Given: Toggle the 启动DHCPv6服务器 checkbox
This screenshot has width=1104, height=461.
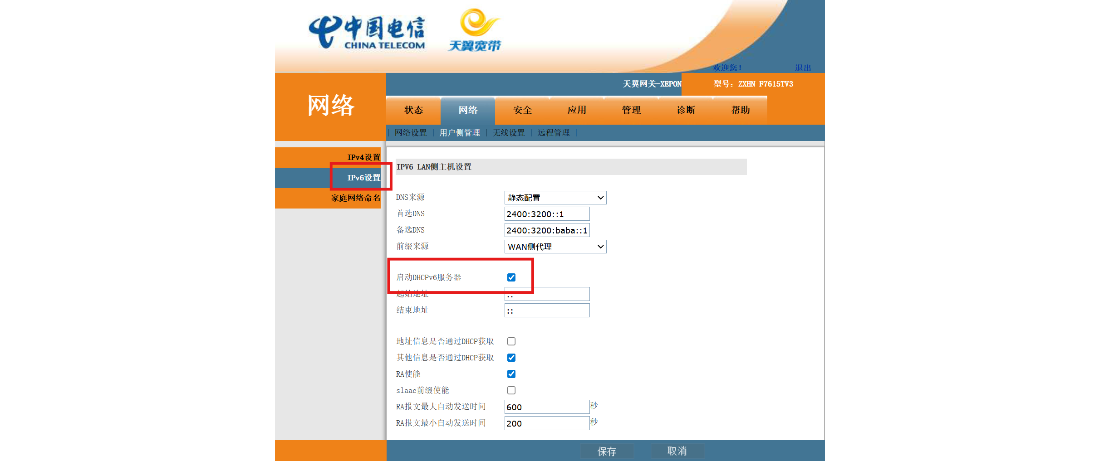Looking at the screenshot, I should (511, 277).
